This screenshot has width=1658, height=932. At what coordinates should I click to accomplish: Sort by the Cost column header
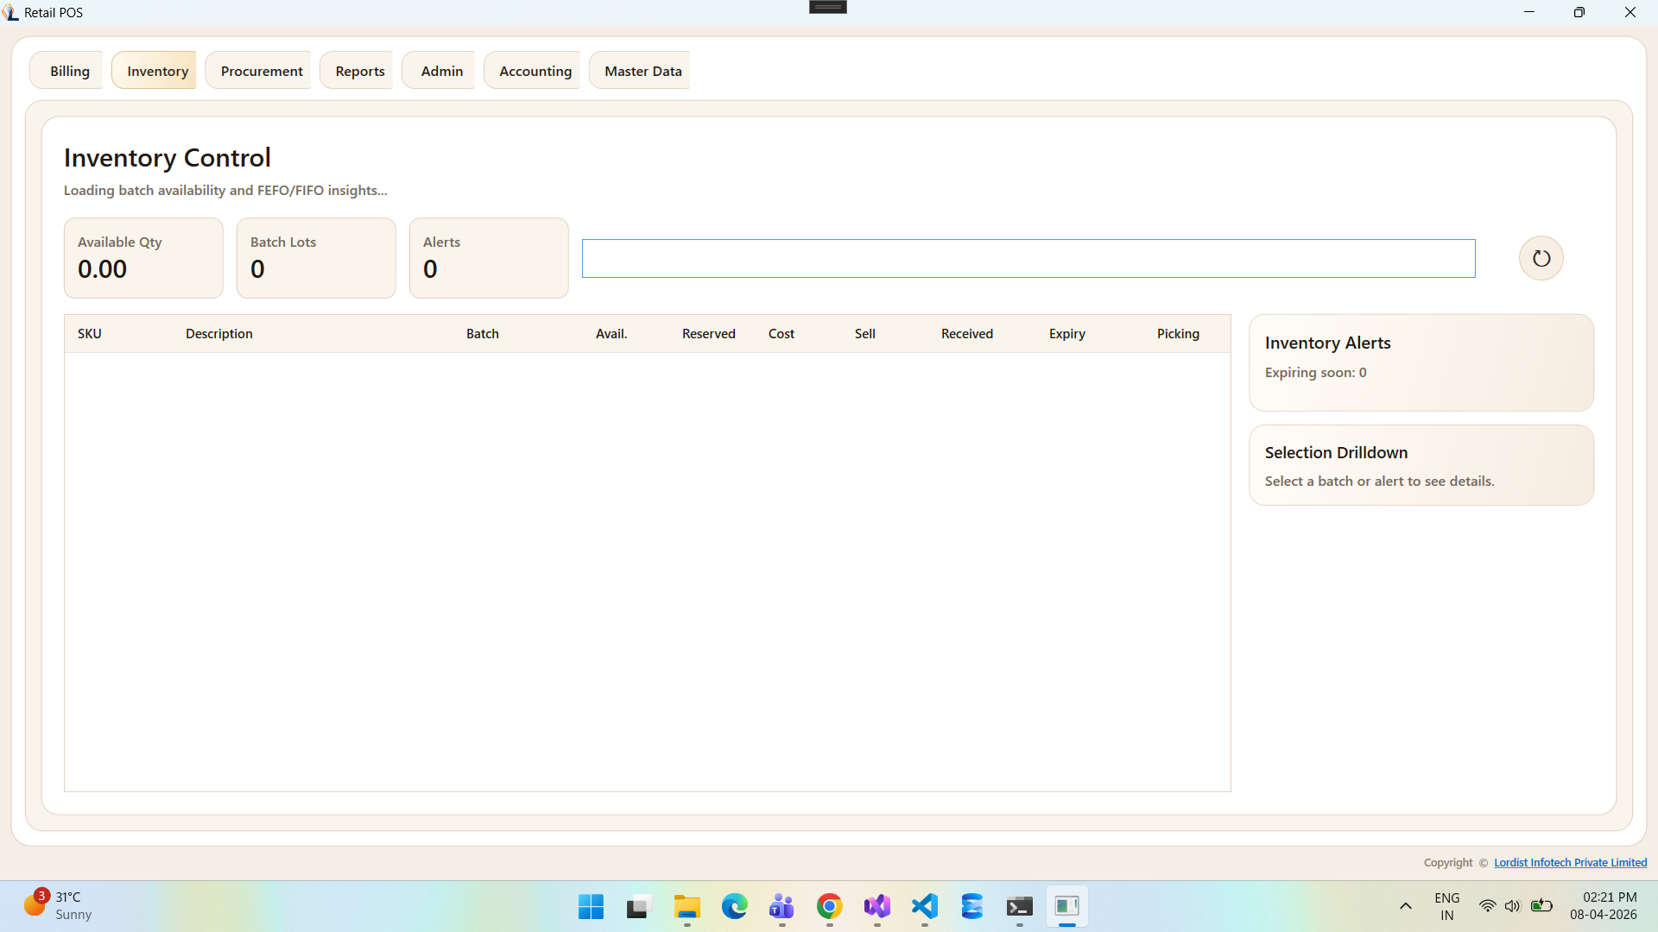pos(782,334)
